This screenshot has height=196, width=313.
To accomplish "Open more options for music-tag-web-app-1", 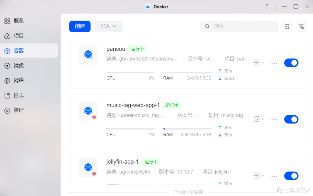I will [274, 120].
